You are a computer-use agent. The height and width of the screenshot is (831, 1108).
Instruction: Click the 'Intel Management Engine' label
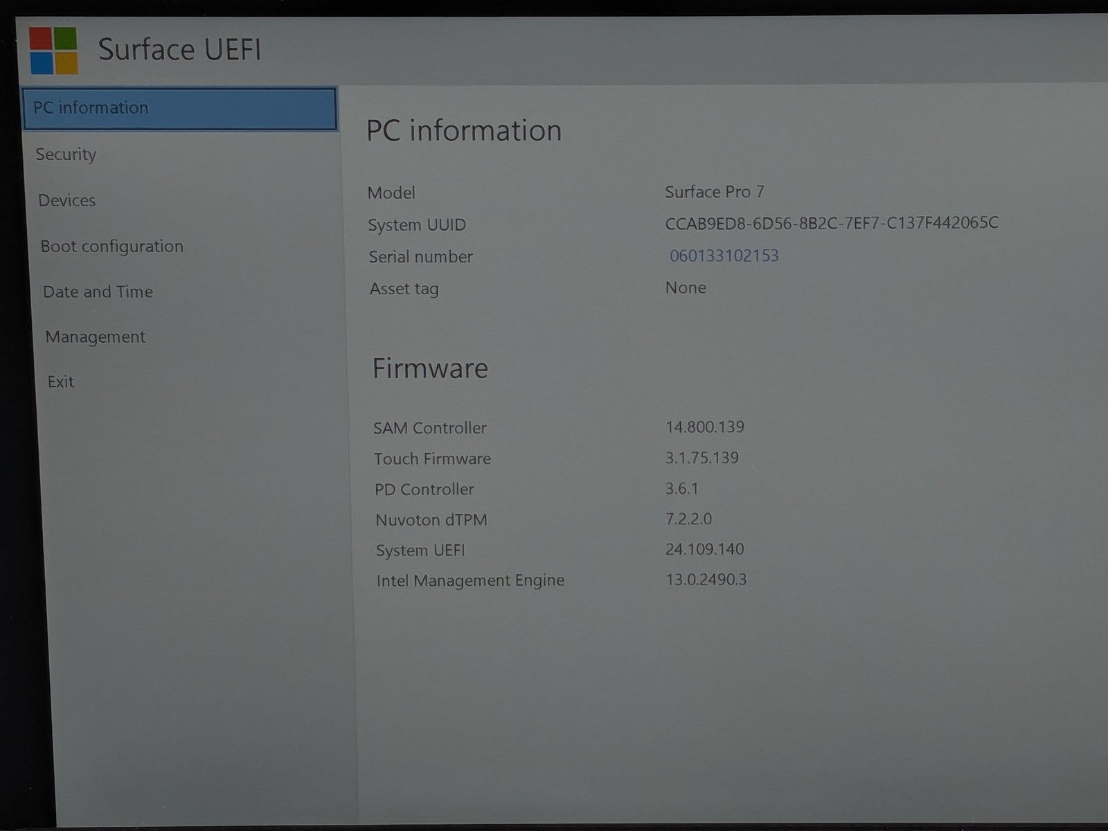pos(471,580)
